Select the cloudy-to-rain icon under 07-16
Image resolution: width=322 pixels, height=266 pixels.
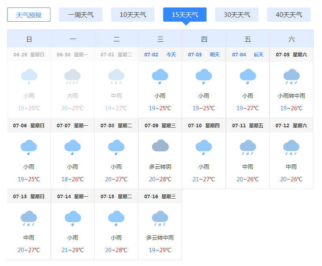(160, 218)
